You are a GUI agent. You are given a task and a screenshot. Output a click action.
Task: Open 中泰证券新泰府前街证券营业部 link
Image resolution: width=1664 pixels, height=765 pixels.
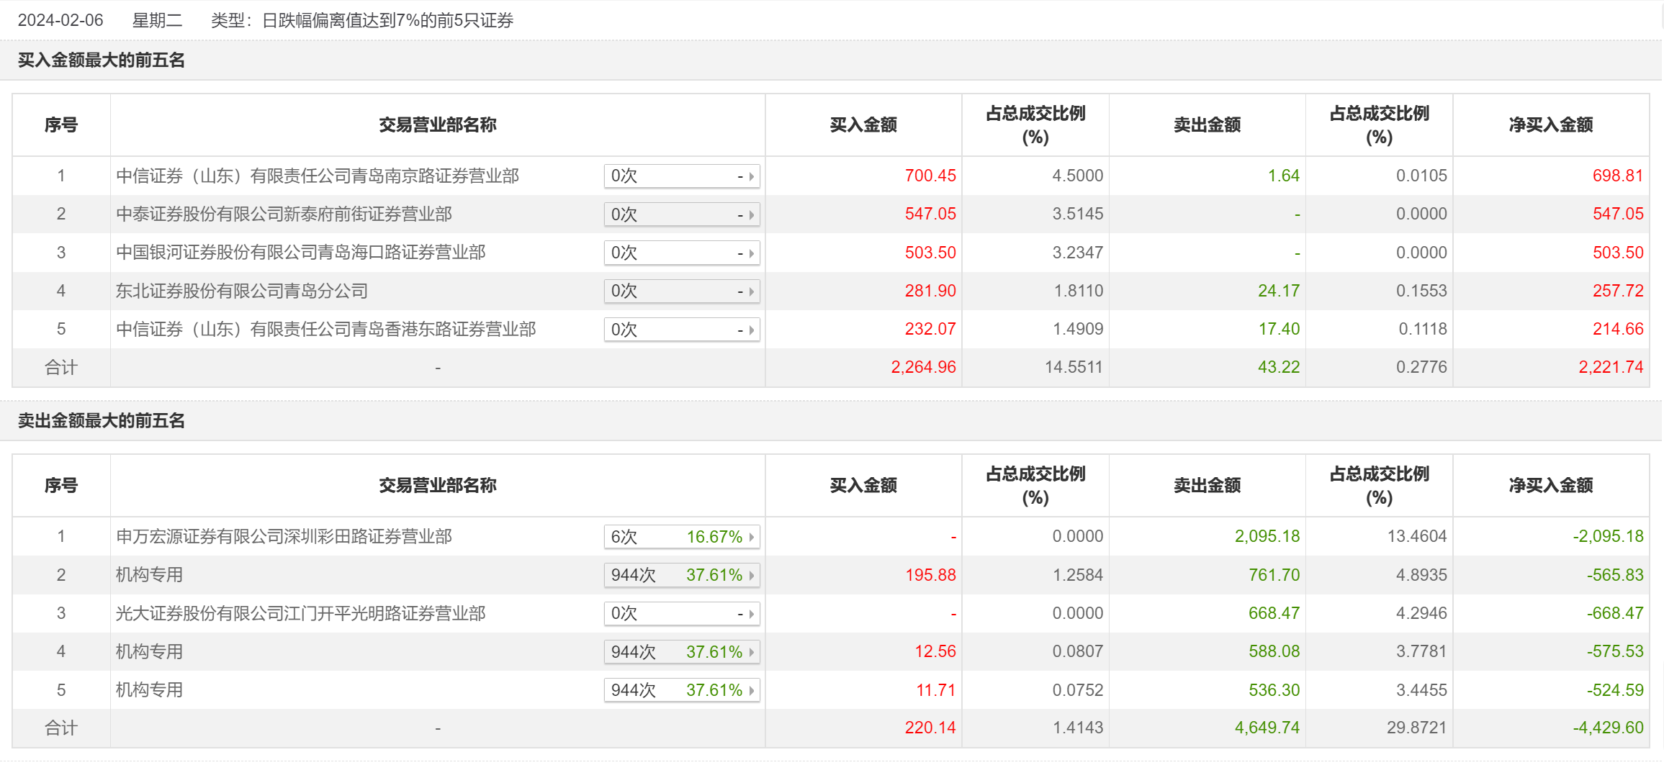click(x=284, y=214)
